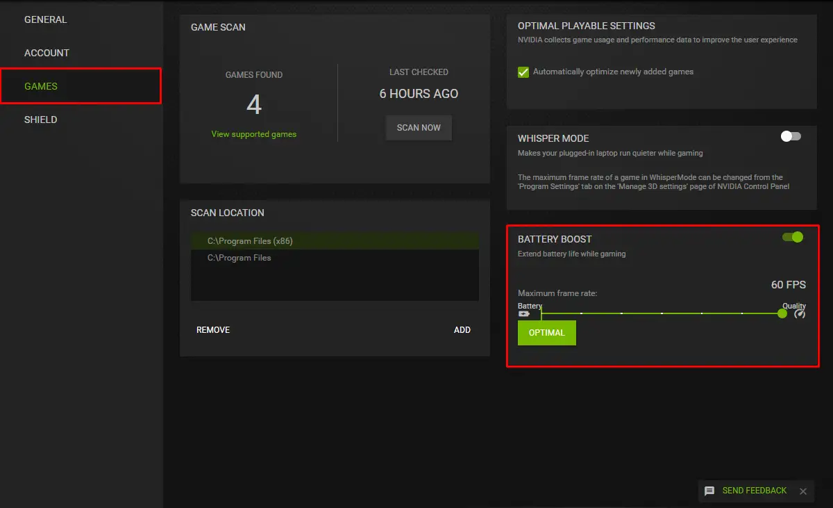833x508 pixels.
Task: Open the Shield settings tab
Action: click(41, 120)
